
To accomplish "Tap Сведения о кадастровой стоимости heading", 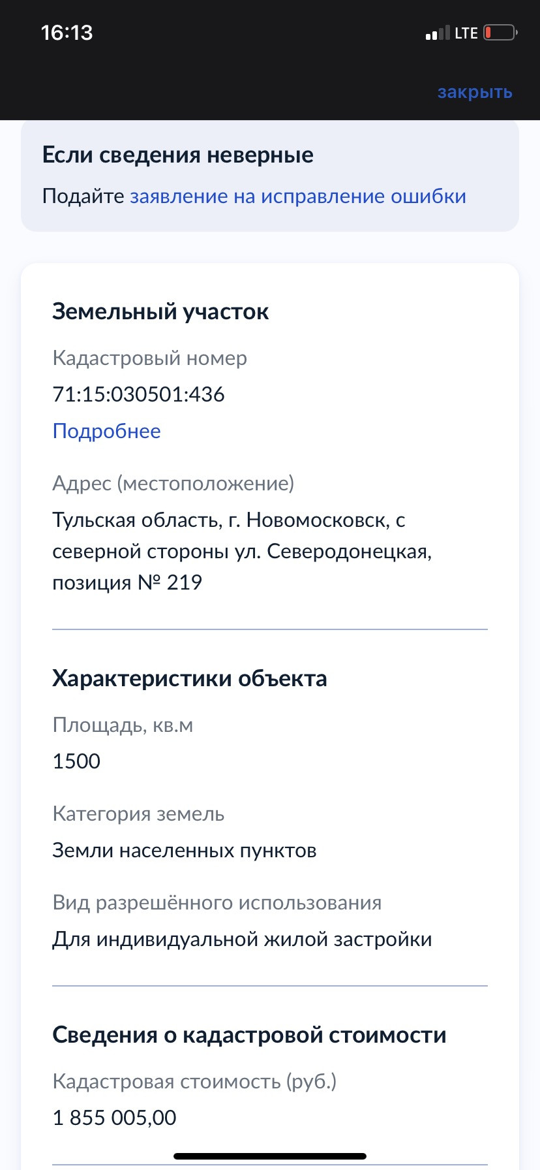I will 249,1035.
